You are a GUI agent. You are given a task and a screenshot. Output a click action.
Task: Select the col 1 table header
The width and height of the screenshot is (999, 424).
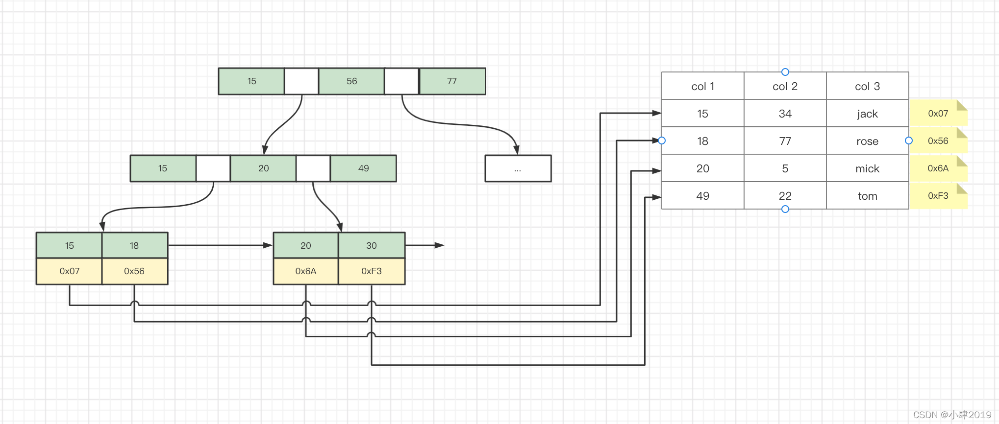703,86
